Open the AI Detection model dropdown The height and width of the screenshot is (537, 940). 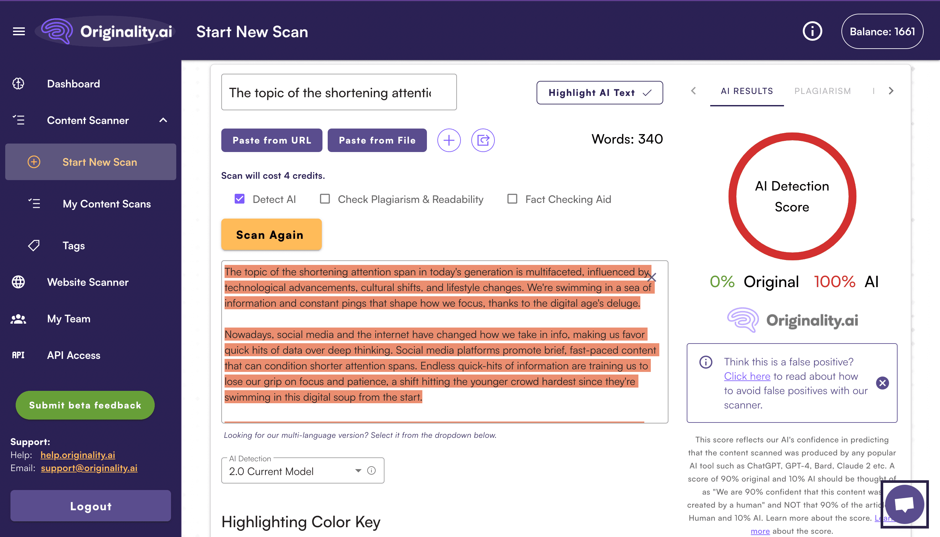coord(295,471)
